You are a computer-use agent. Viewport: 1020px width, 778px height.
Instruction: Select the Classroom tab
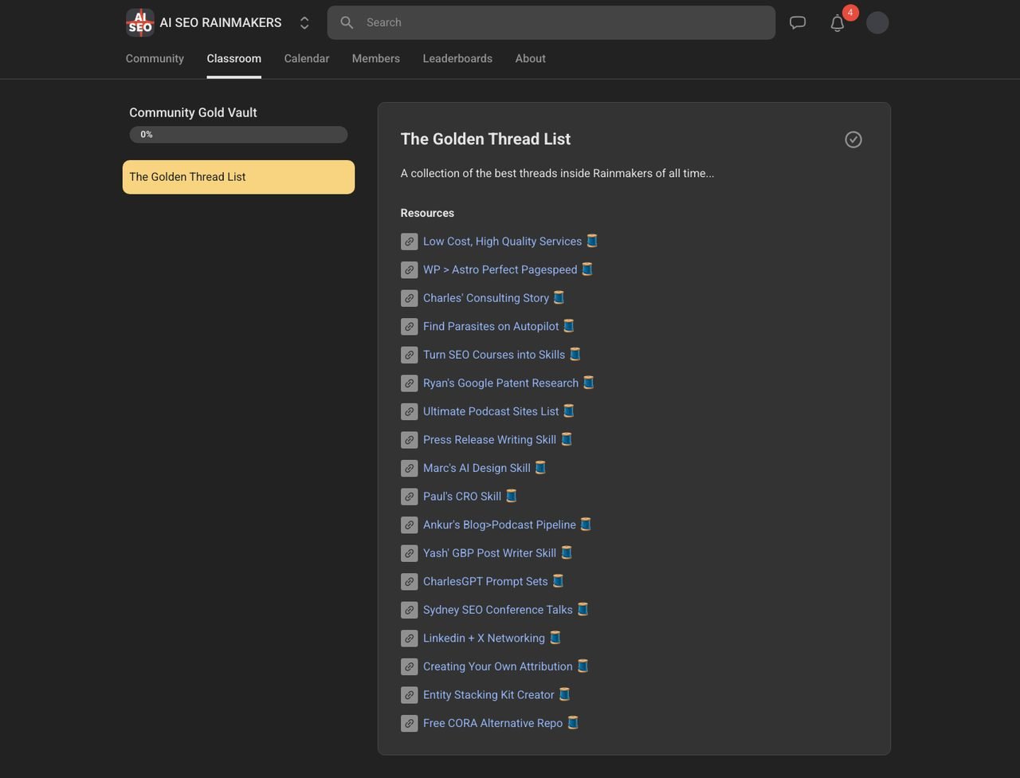coord(233,58)
